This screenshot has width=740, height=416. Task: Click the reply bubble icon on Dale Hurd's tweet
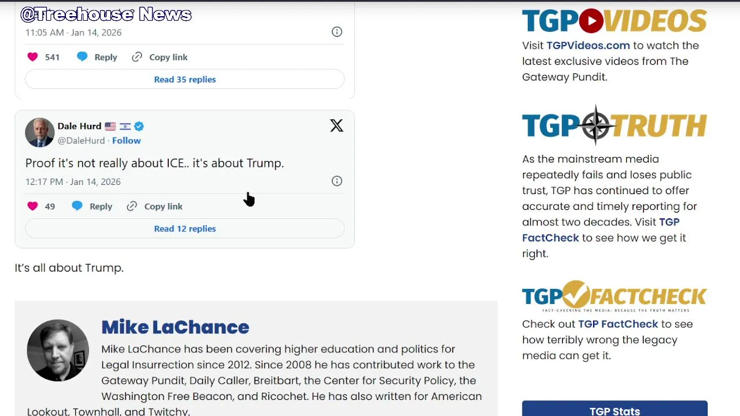pyautogui.click(x=77, y=206)
